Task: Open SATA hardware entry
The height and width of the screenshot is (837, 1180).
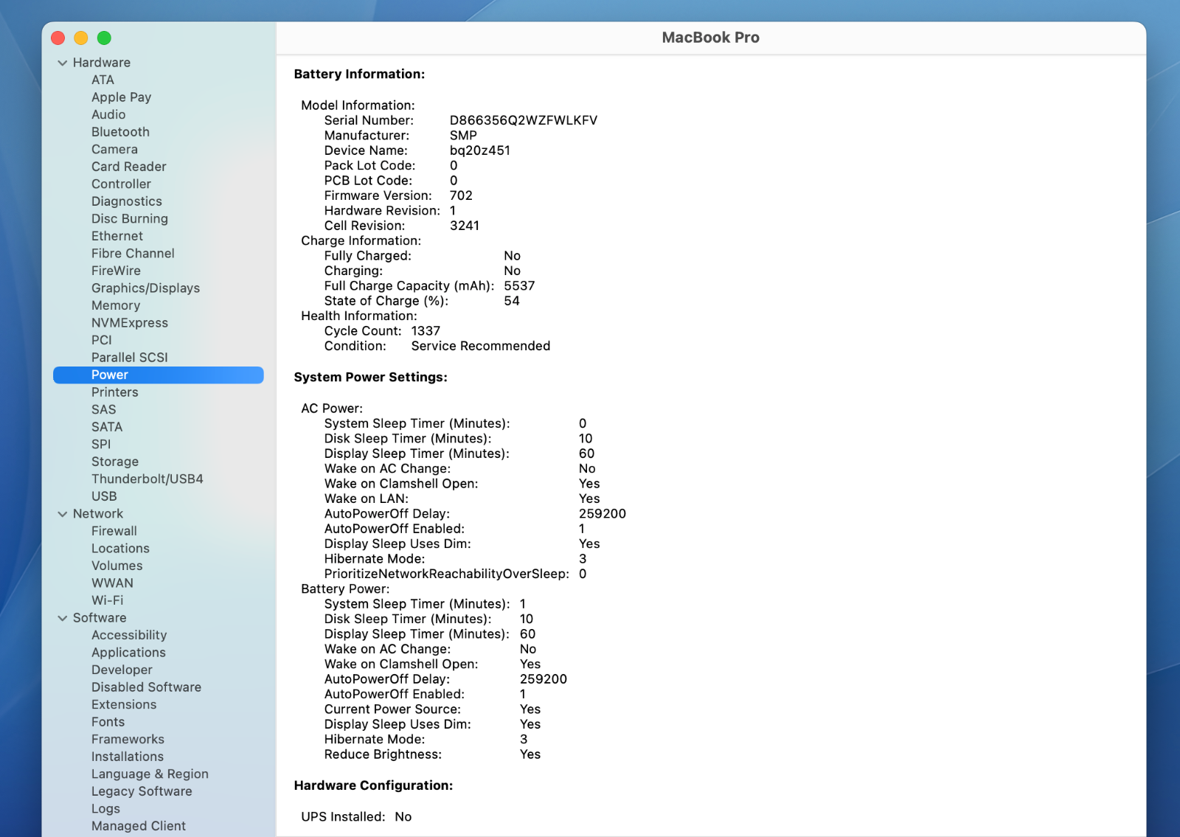Action: [x=107, y=427]
